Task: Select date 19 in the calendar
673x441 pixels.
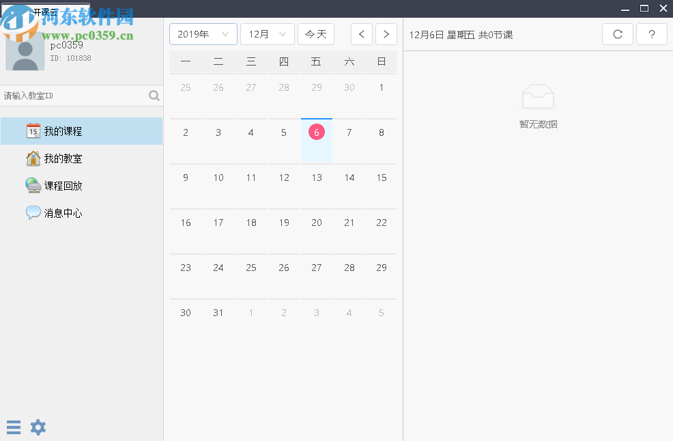Action: [284, 231]
